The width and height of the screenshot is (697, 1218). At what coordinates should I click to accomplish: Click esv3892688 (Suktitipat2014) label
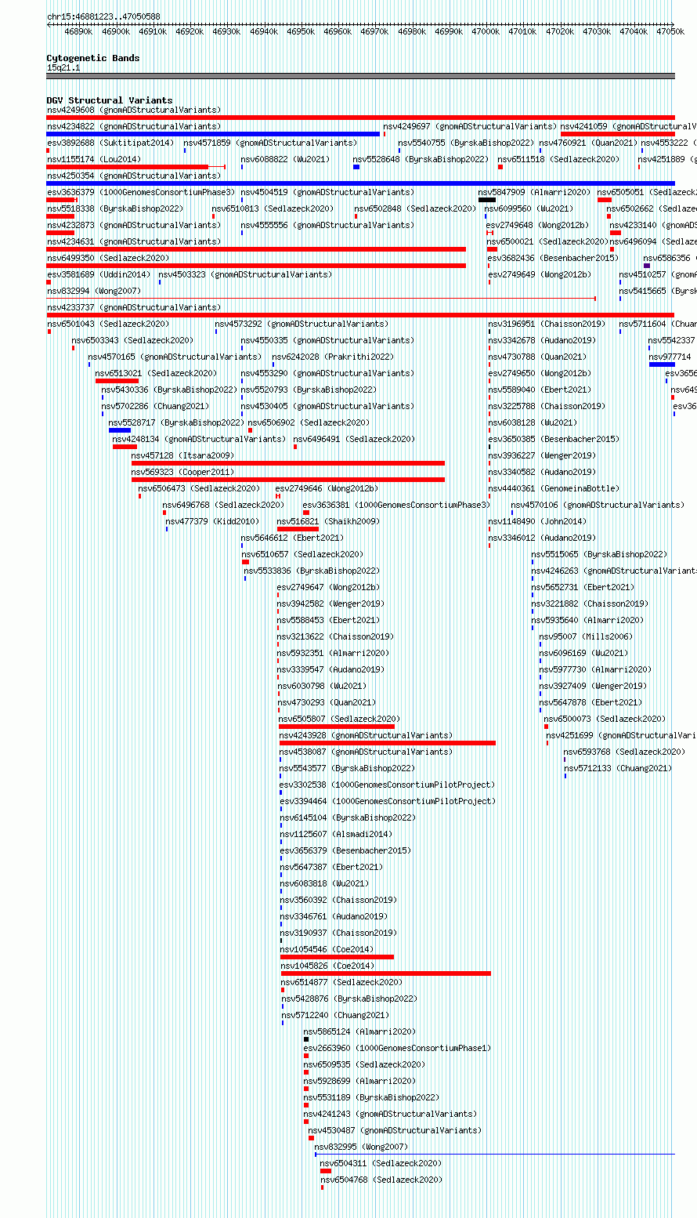pyautogui.click(x=110, y=143)
